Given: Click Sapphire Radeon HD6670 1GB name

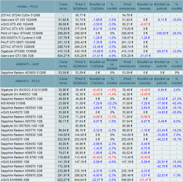Looking at the screenshot, I should [22, 153].
